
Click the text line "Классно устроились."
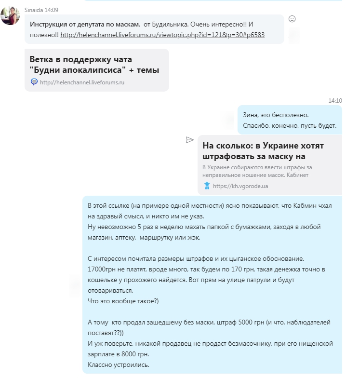tap(119, 364)
